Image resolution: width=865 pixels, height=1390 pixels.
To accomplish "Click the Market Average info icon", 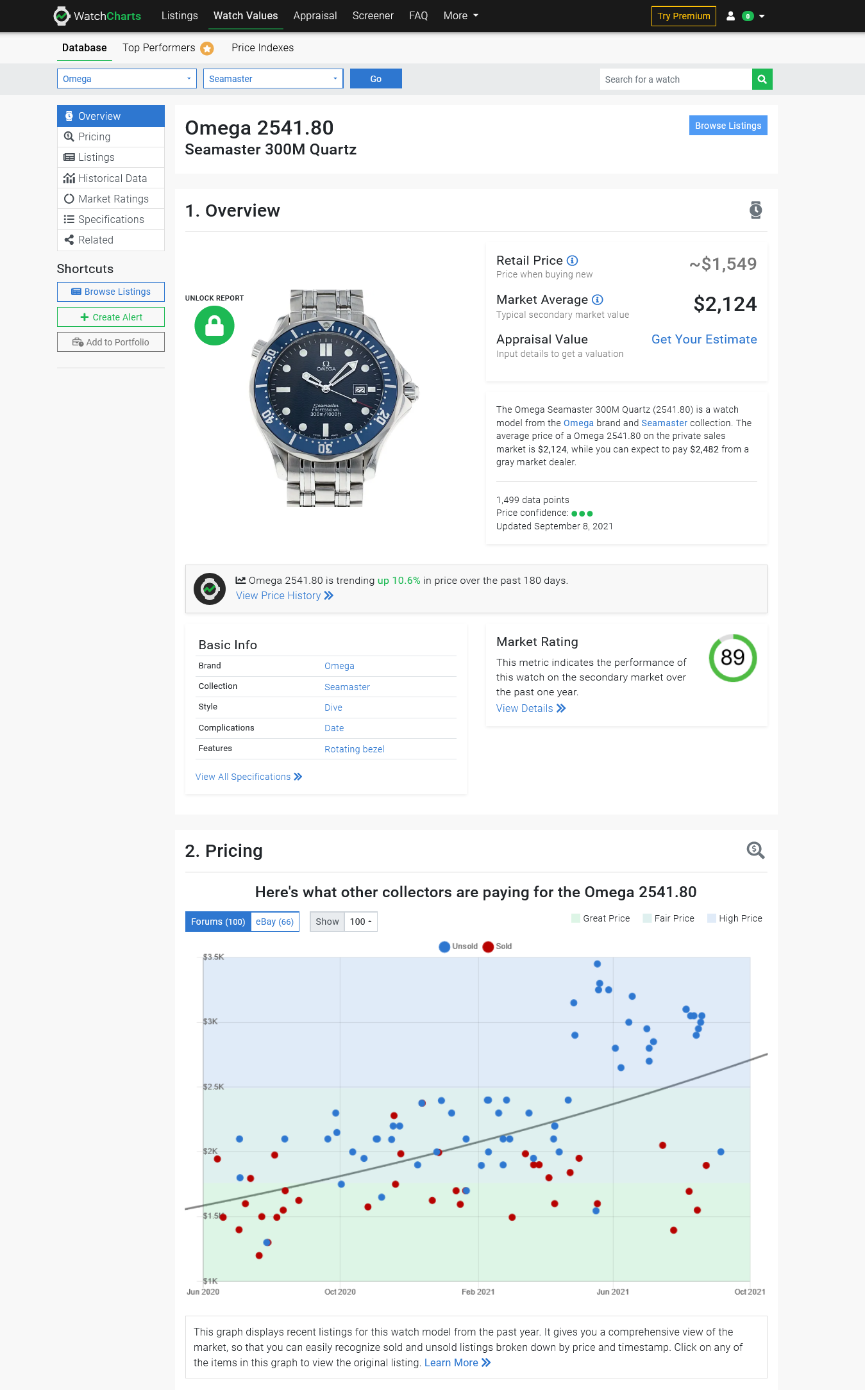I will 597,300.
